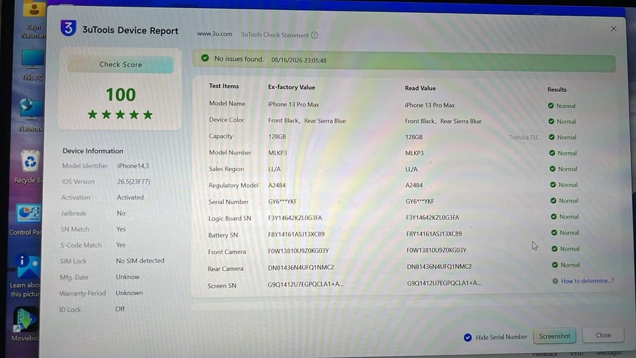Click the iPhone14,3 model identifier value
The width and height of the screenshot is (636, 358).
click(x=133, y=166)
